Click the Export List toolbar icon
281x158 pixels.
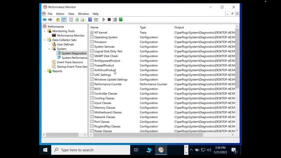(83, 19)
